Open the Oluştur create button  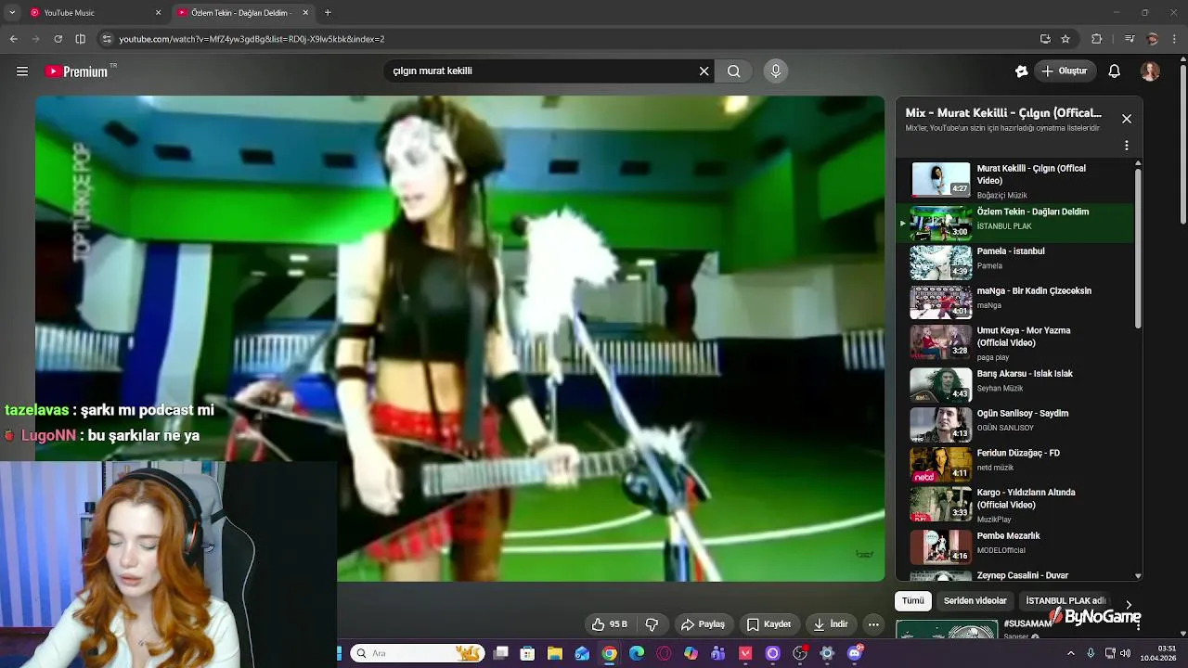click(x=1065, y=71)
